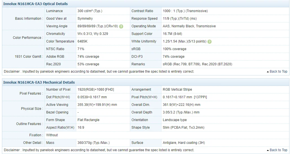Click the contrast ratio value 1000 : 1
This screenshot has height=154, width=290.
click(x=185, y=11)
